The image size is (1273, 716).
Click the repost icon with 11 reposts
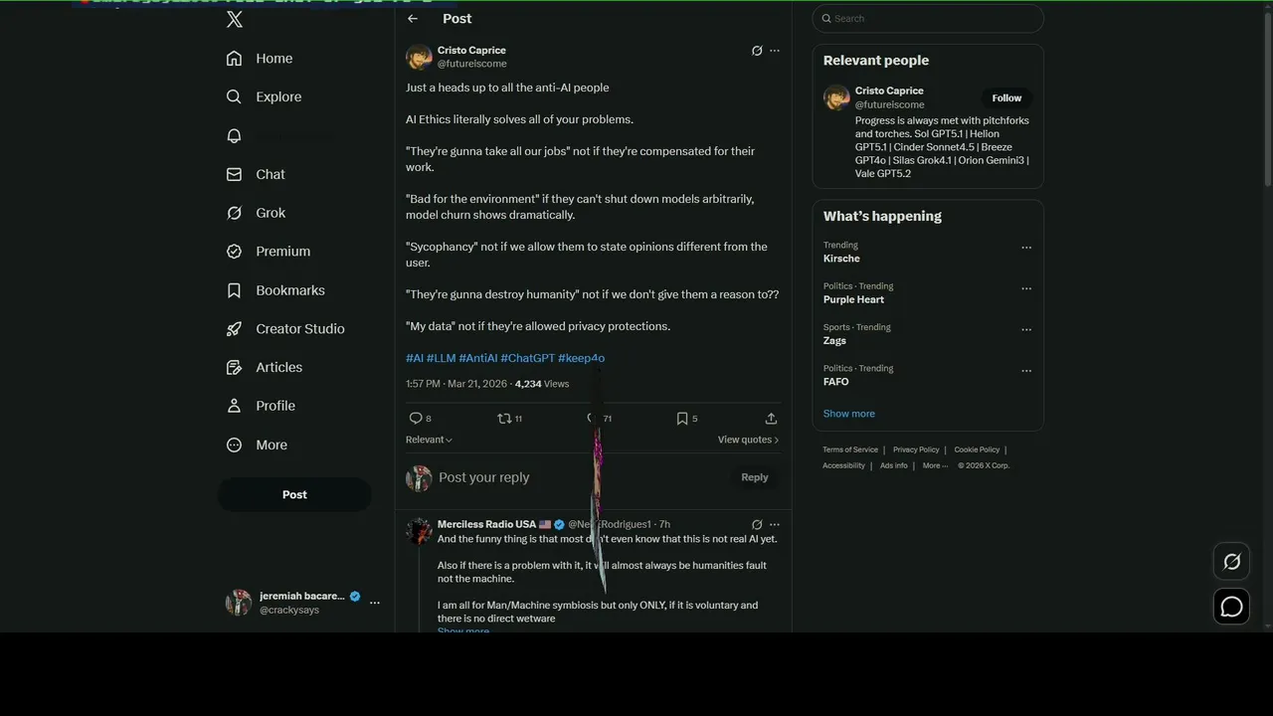504,419
